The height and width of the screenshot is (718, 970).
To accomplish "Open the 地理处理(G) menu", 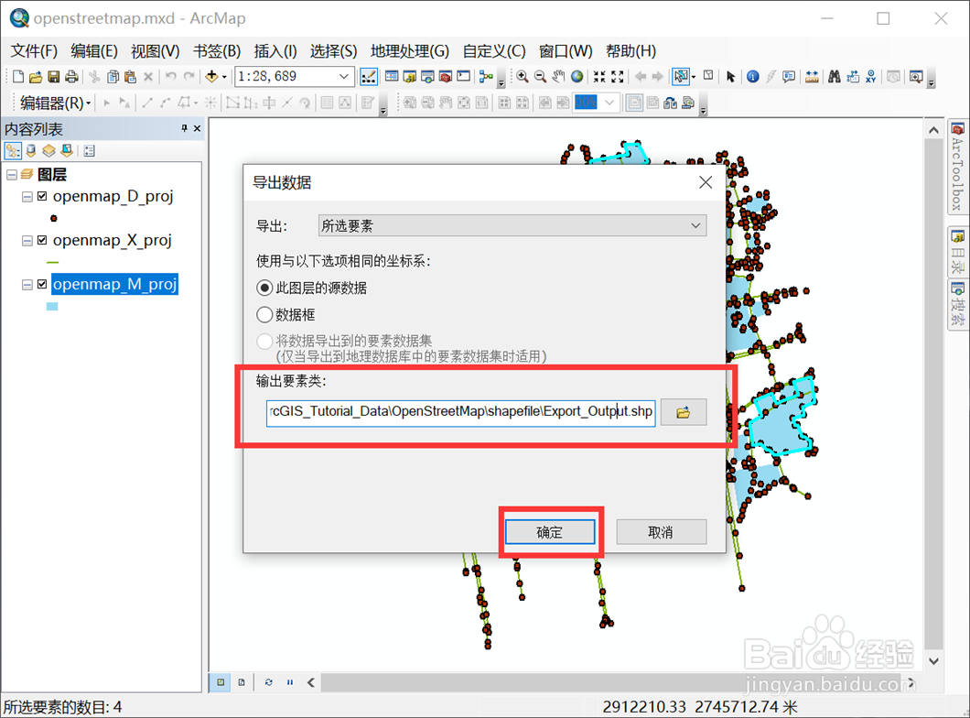I will 410,50.
